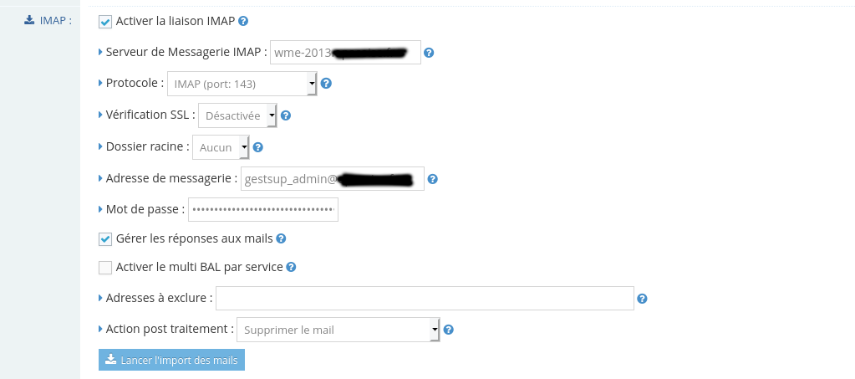Open help icon beside IMAP server field
The width and height of the screenshot is (855, 379).
(x=429, y=53)
